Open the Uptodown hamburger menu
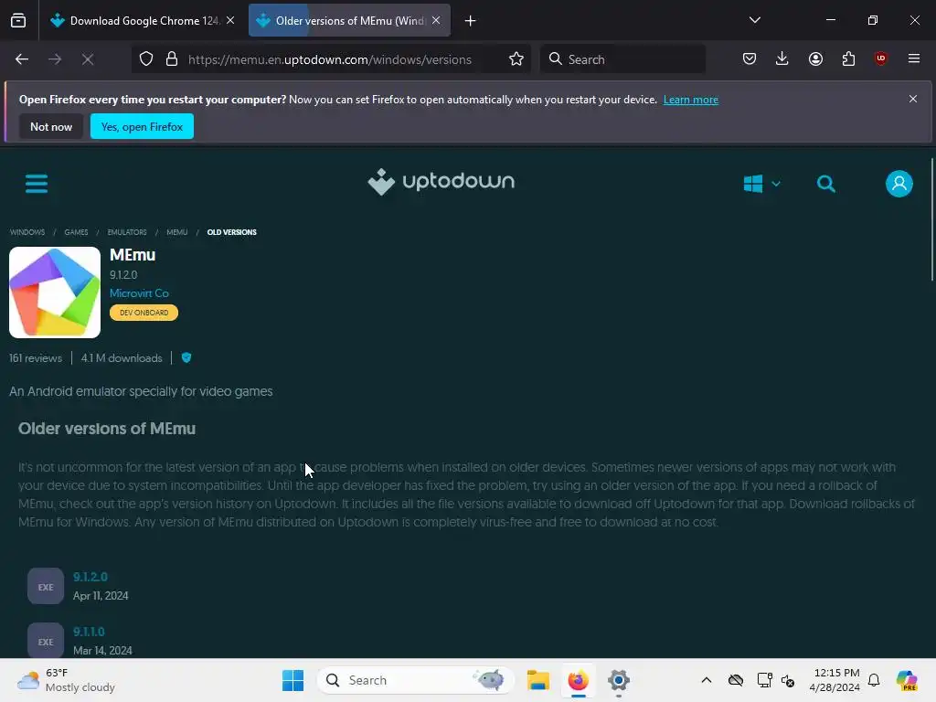936x702 pixels. pyautogui.click(x=37, y=183)
